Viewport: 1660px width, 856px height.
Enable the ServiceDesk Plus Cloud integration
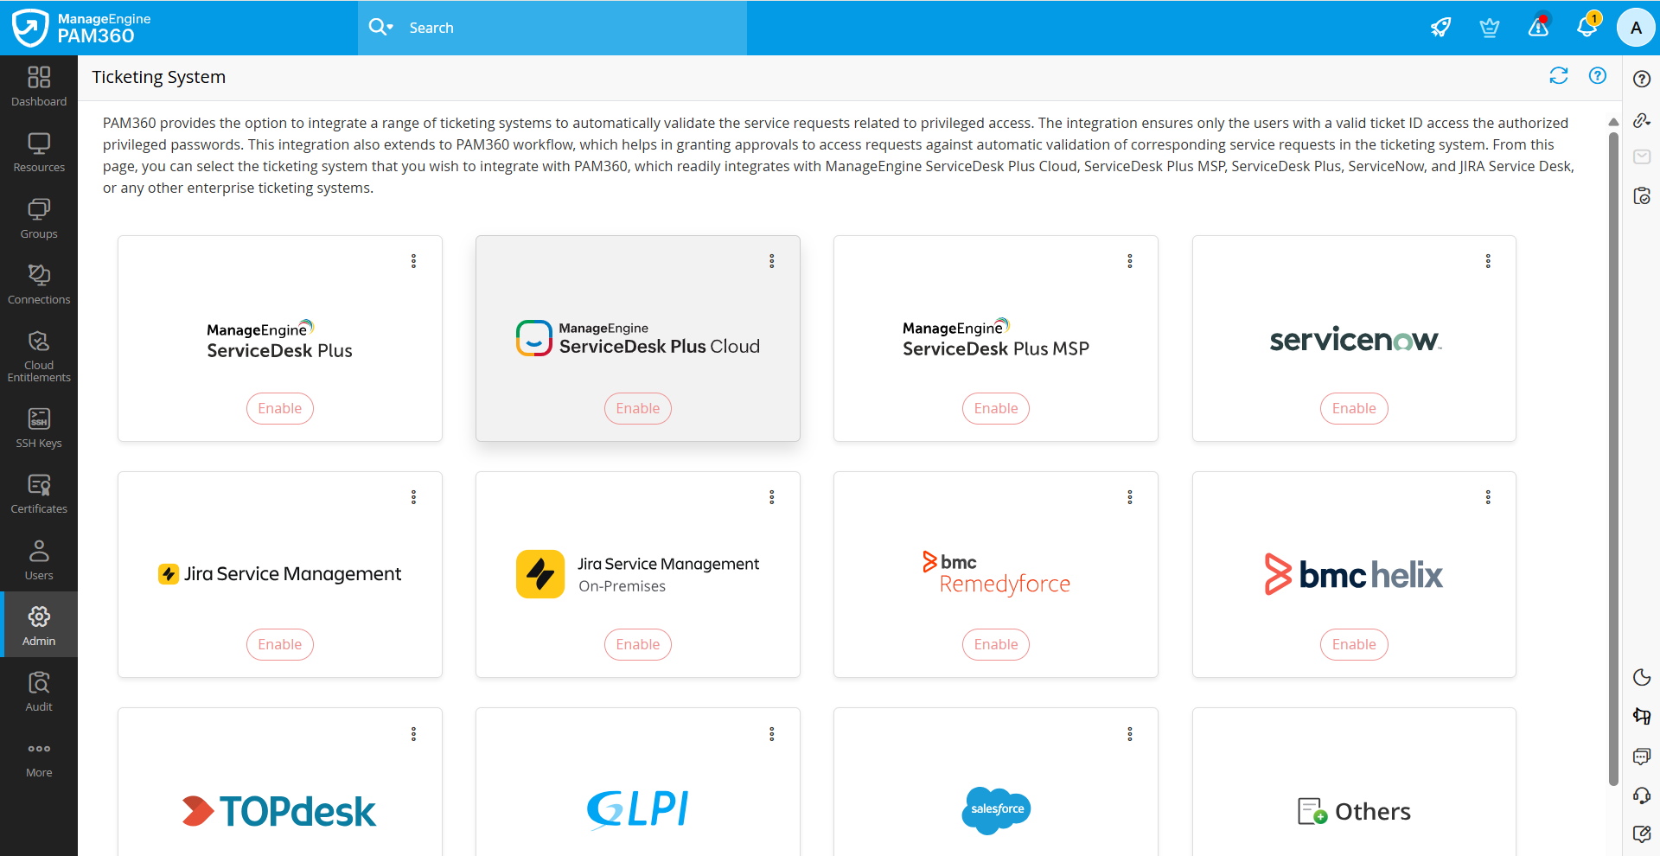[x=638, y=408]
